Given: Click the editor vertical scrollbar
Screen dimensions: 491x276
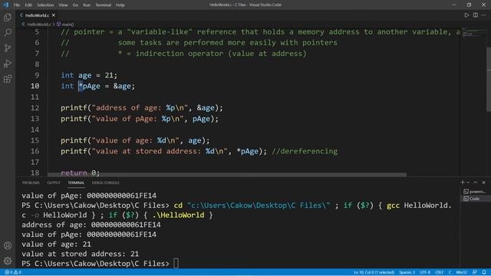Looking at the screenshot, I should pyautogui.click(x=489, y=78).
